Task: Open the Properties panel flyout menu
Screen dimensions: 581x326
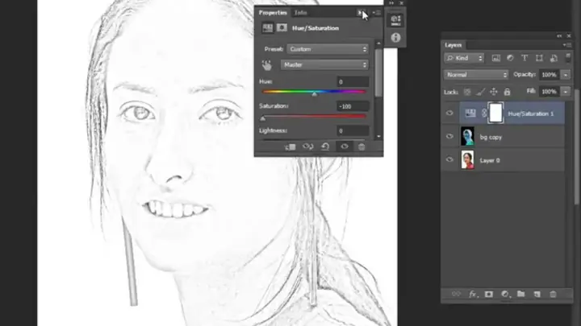Action: tap(377, 13)
